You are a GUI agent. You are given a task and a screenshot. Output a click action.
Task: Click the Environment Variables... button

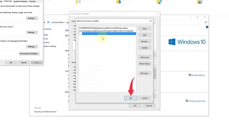29,54
